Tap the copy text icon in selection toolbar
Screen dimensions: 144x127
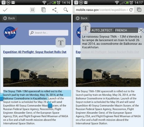pos(43,10)
